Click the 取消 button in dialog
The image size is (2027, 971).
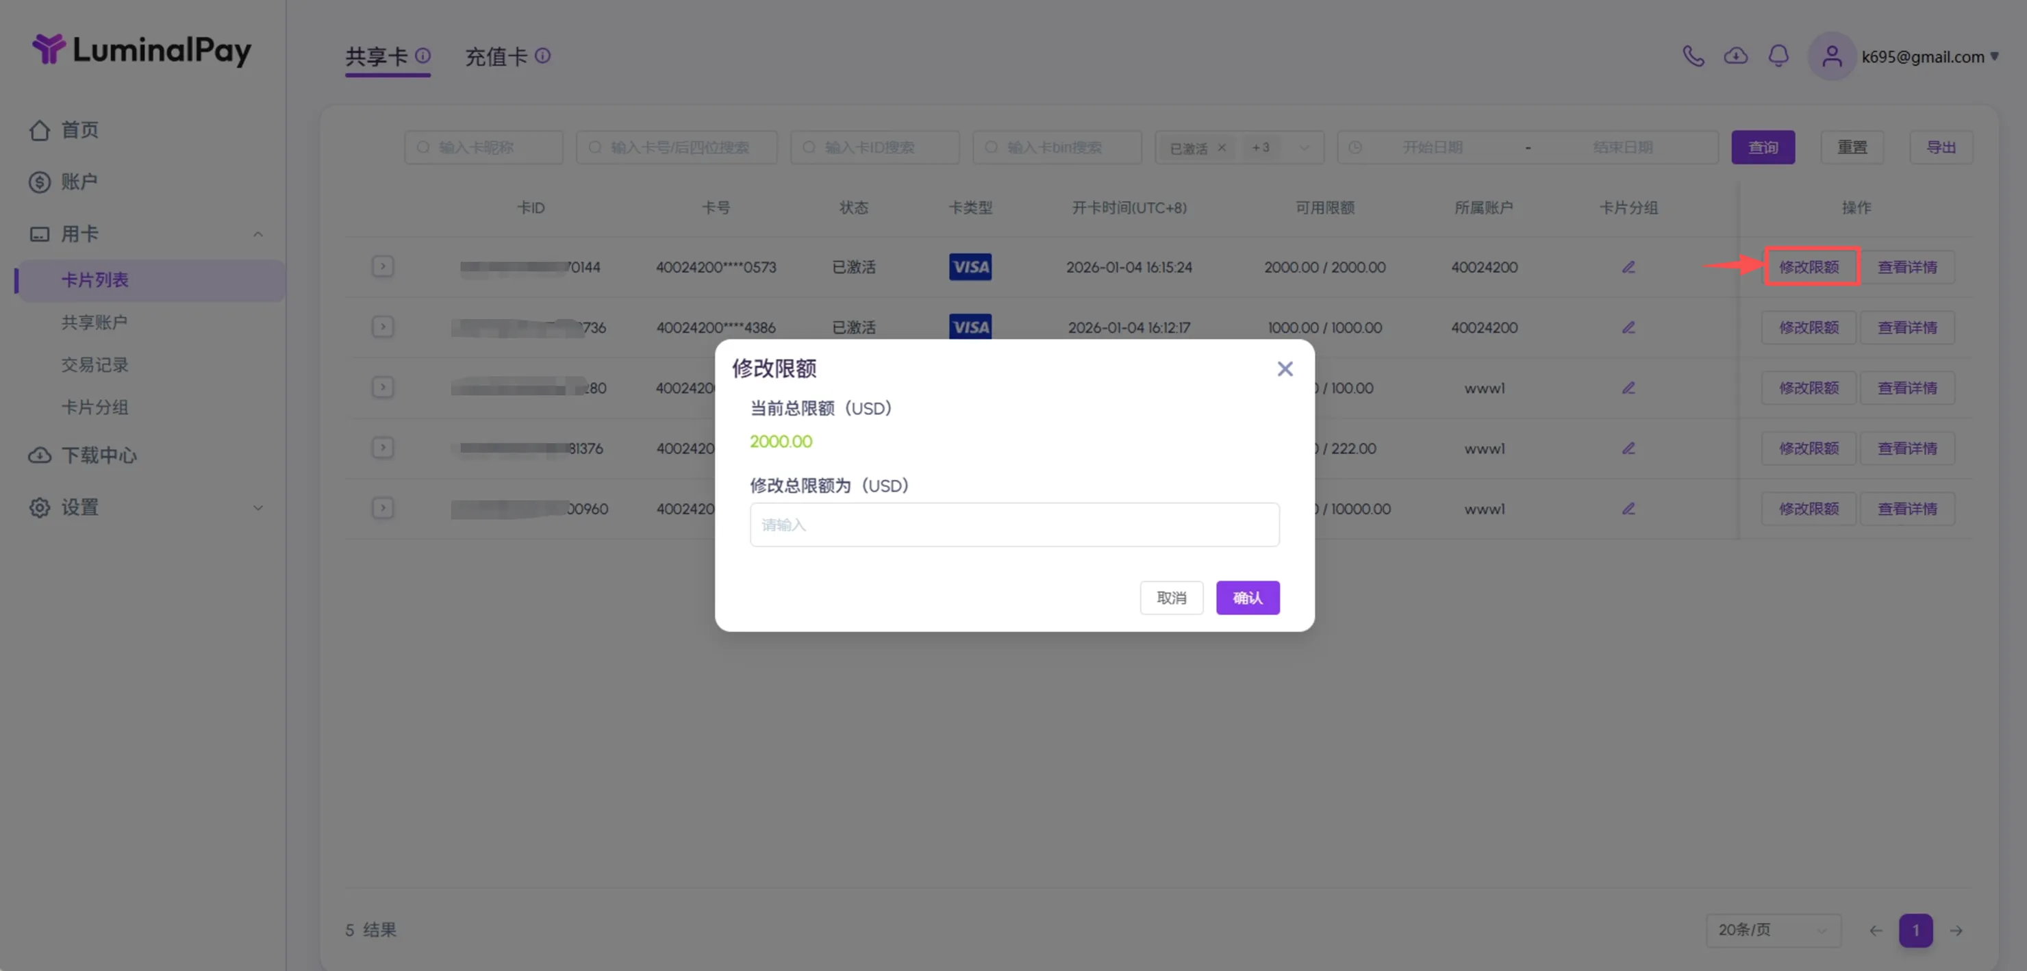pos(1171,598)
